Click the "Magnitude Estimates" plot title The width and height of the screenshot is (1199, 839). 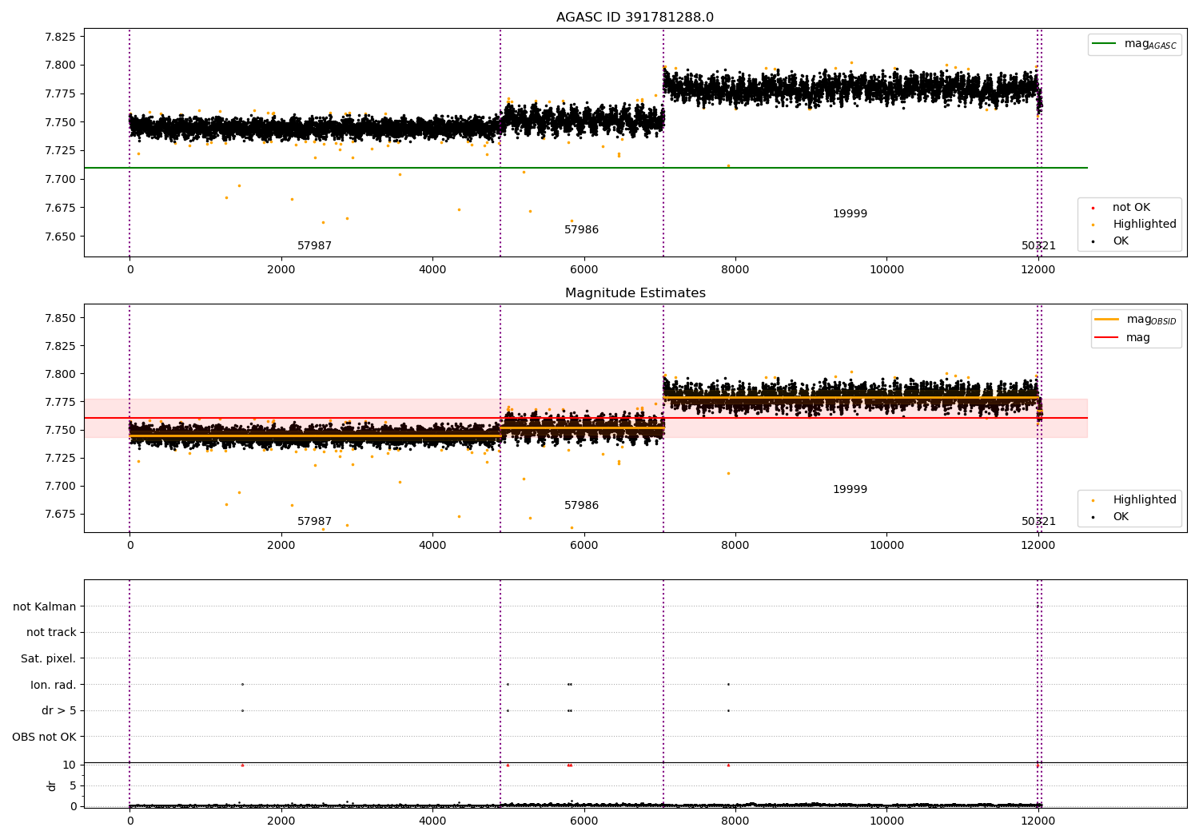635,293
